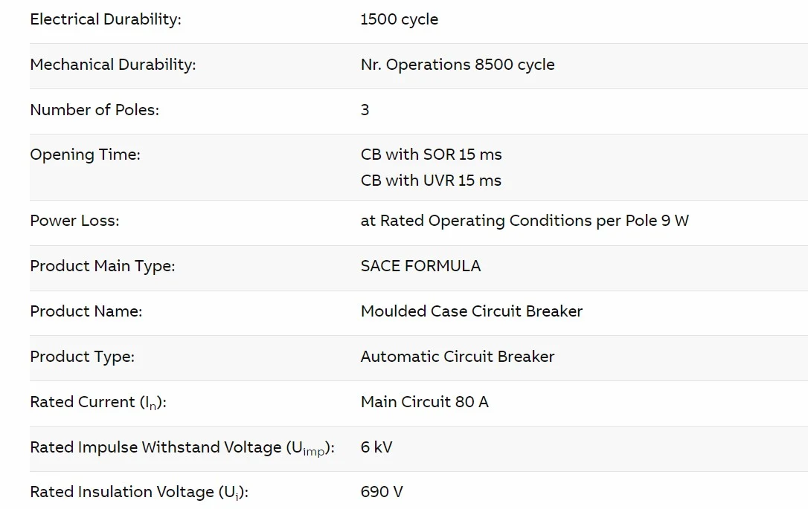The image size is (808, 509).
Task: Click the Power Loss label
Action: tap(74, 221)
